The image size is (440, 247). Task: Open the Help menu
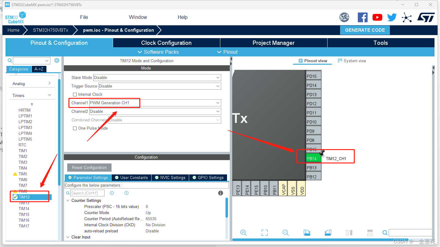coord(183,17)
